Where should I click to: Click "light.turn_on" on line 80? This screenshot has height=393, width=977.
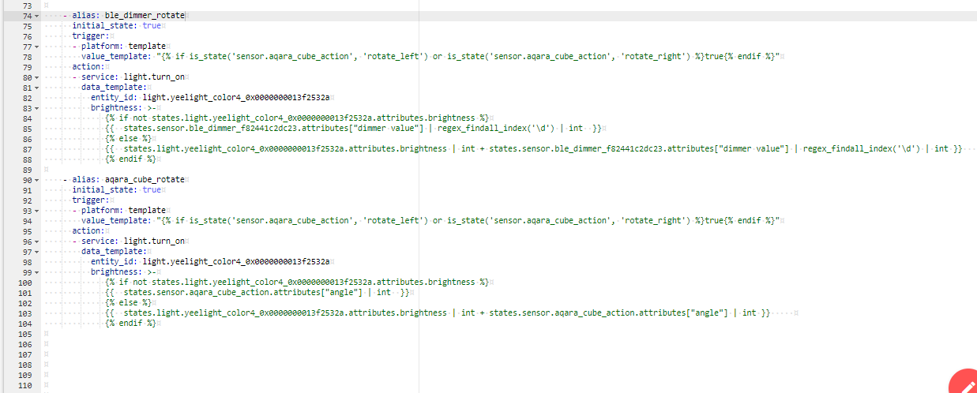tap(156, 77)
